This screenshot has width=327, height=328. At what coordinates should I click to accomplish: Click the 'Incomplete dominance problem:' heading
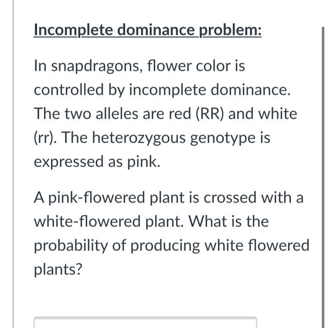[147, 30]
